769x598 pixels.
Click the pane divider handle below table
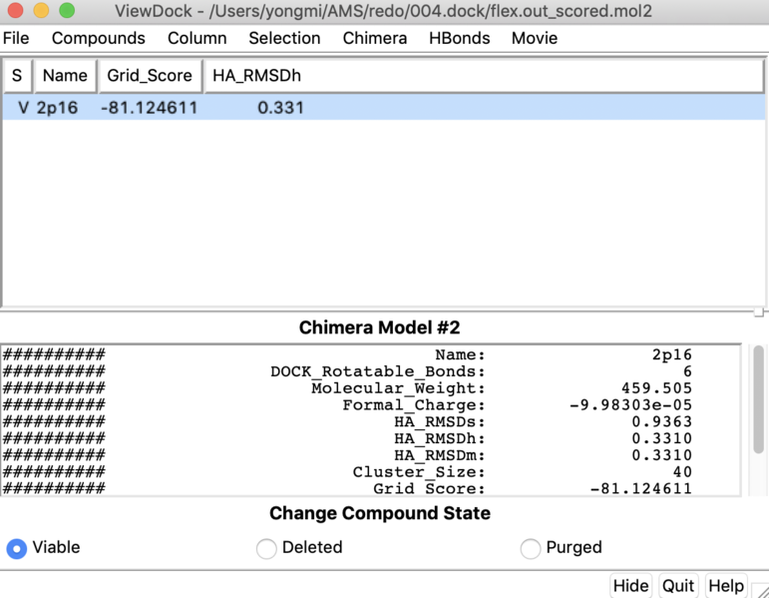pos(759,312)
